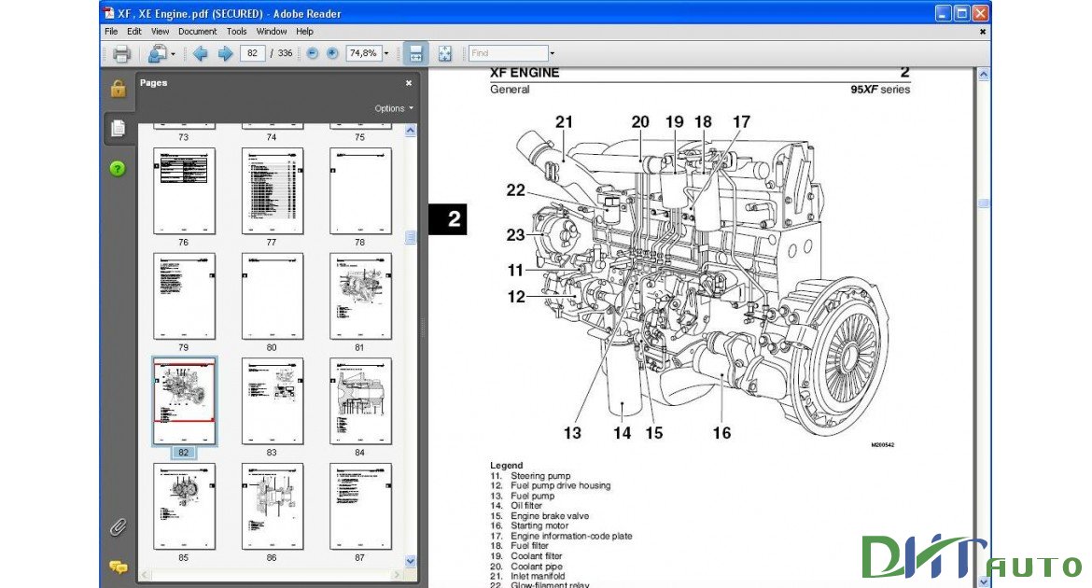Click the '95XF series' header text
1092x588 pixels.
[x=880, y=90]
